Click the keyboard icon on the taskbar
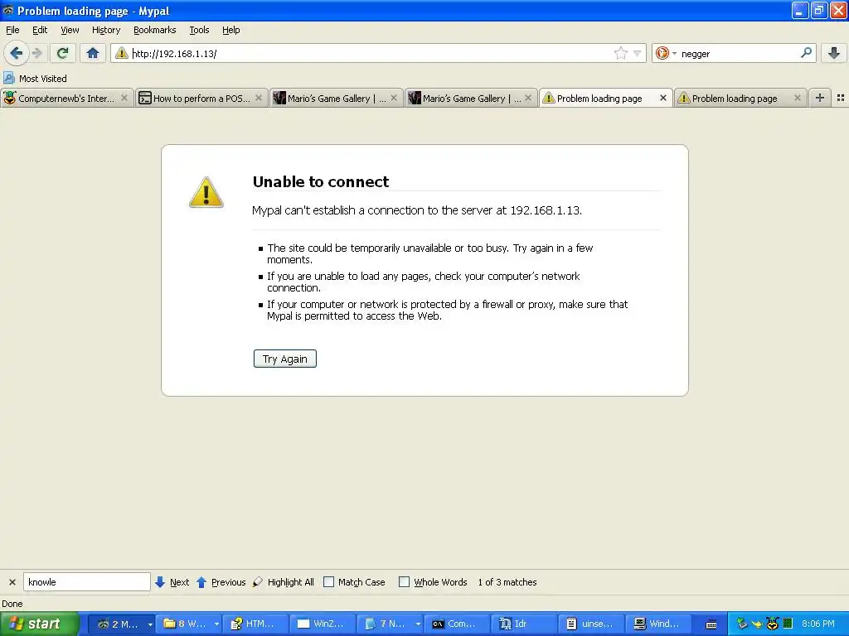This screenshot has width=849, height=636. coord(711,624)
